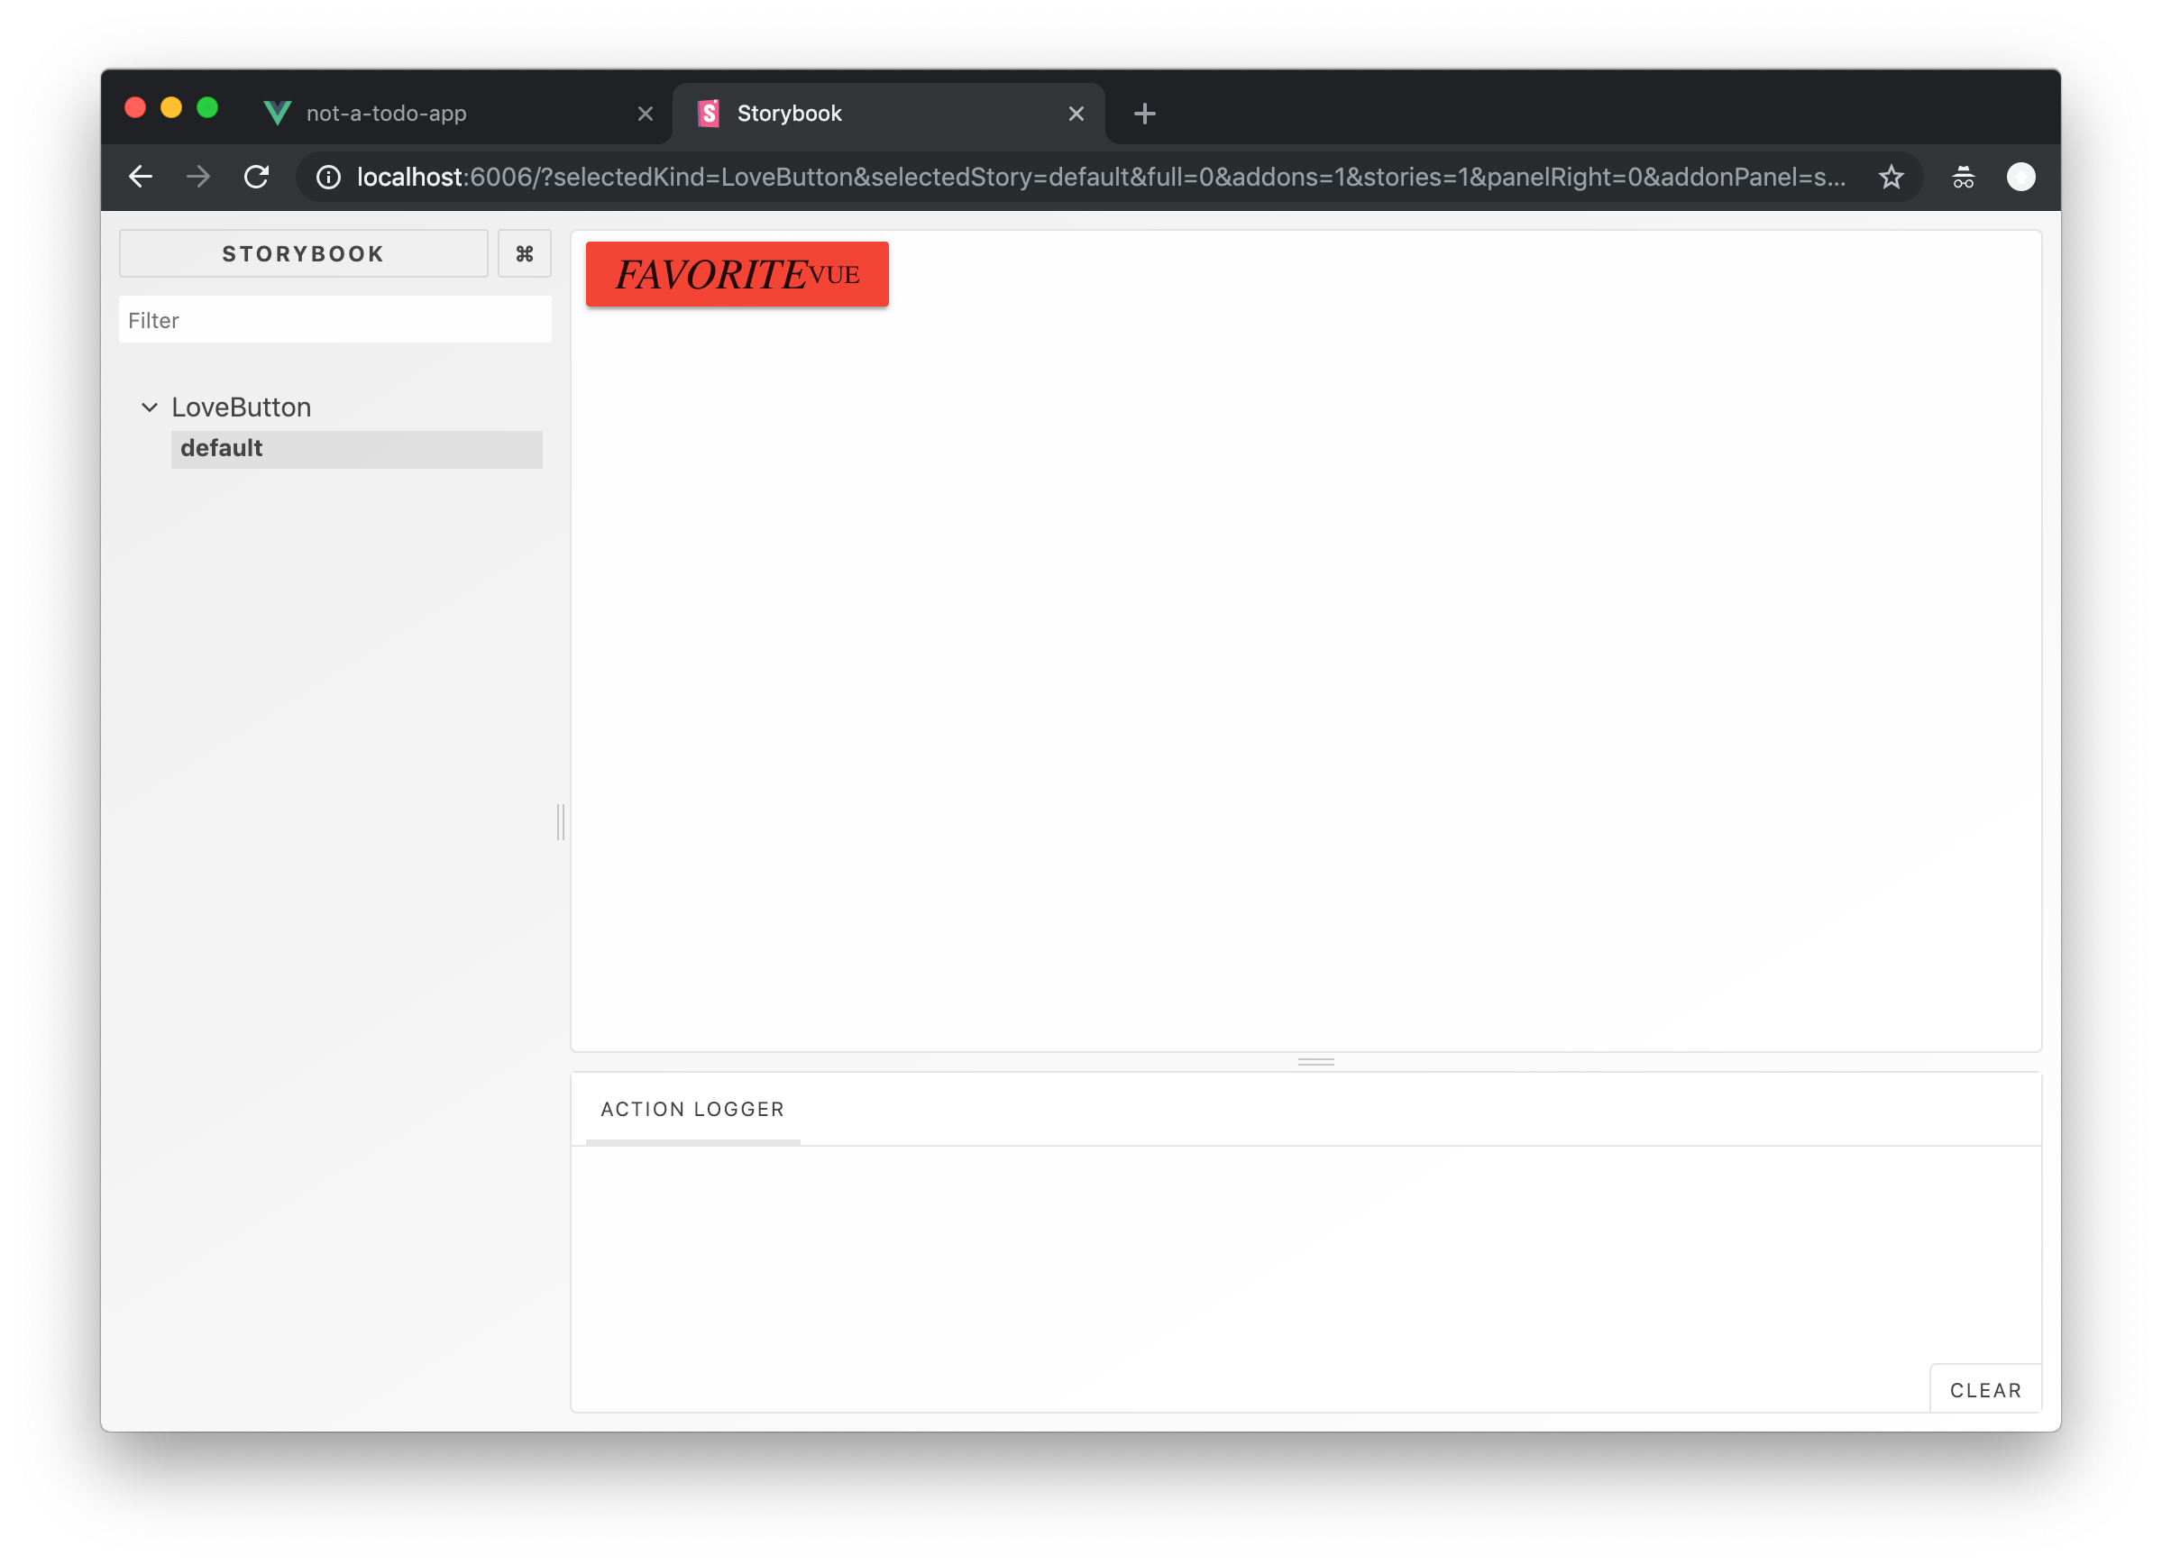Click the red FAVORITE VUE button
The image size is (2162, 1565).
click(737, 274)
